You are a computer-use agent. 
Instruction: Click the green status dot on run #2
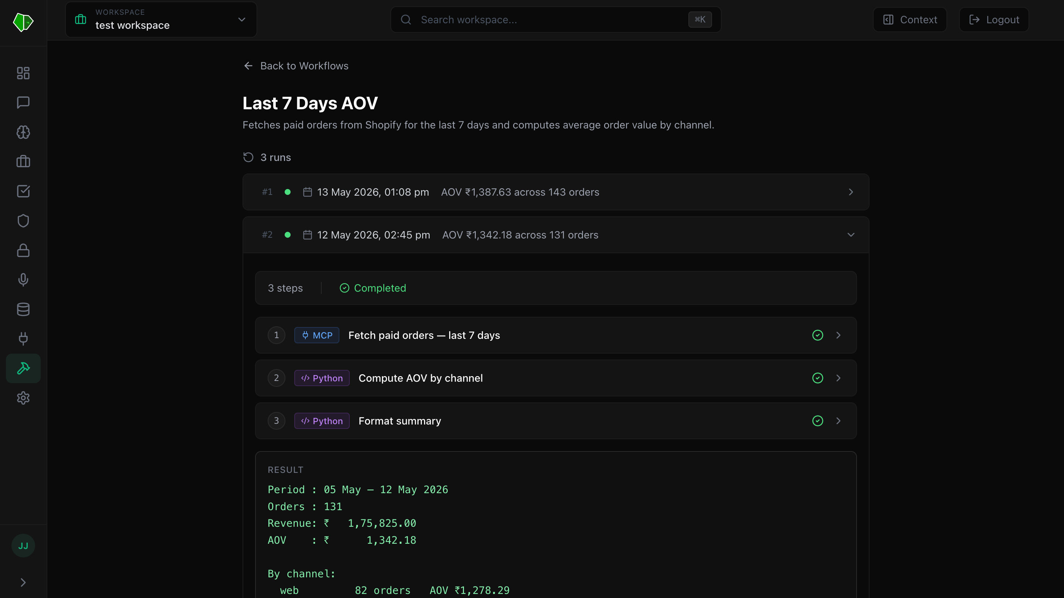click(x=288, y=235)
